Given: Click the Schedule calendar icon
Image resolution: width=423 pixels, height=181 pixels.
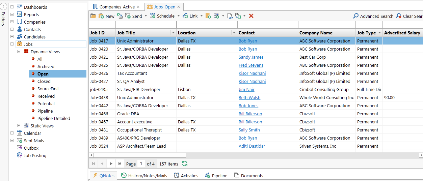Looking at the screenshot, I should (x=153, y=16).
